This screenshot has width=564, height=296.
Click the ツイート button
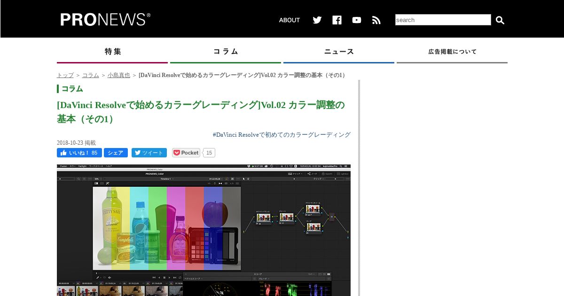coord(149,153)
